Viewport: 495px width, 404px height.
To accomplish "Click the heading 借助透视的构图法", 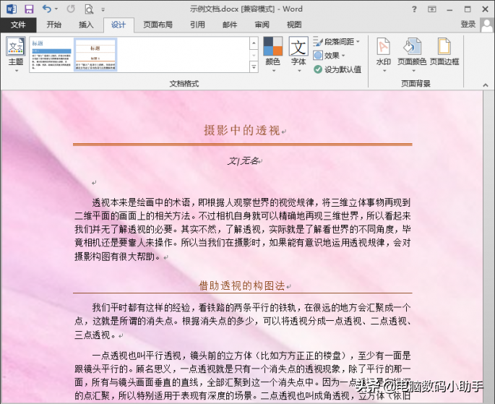I will (x=242, y=285).
